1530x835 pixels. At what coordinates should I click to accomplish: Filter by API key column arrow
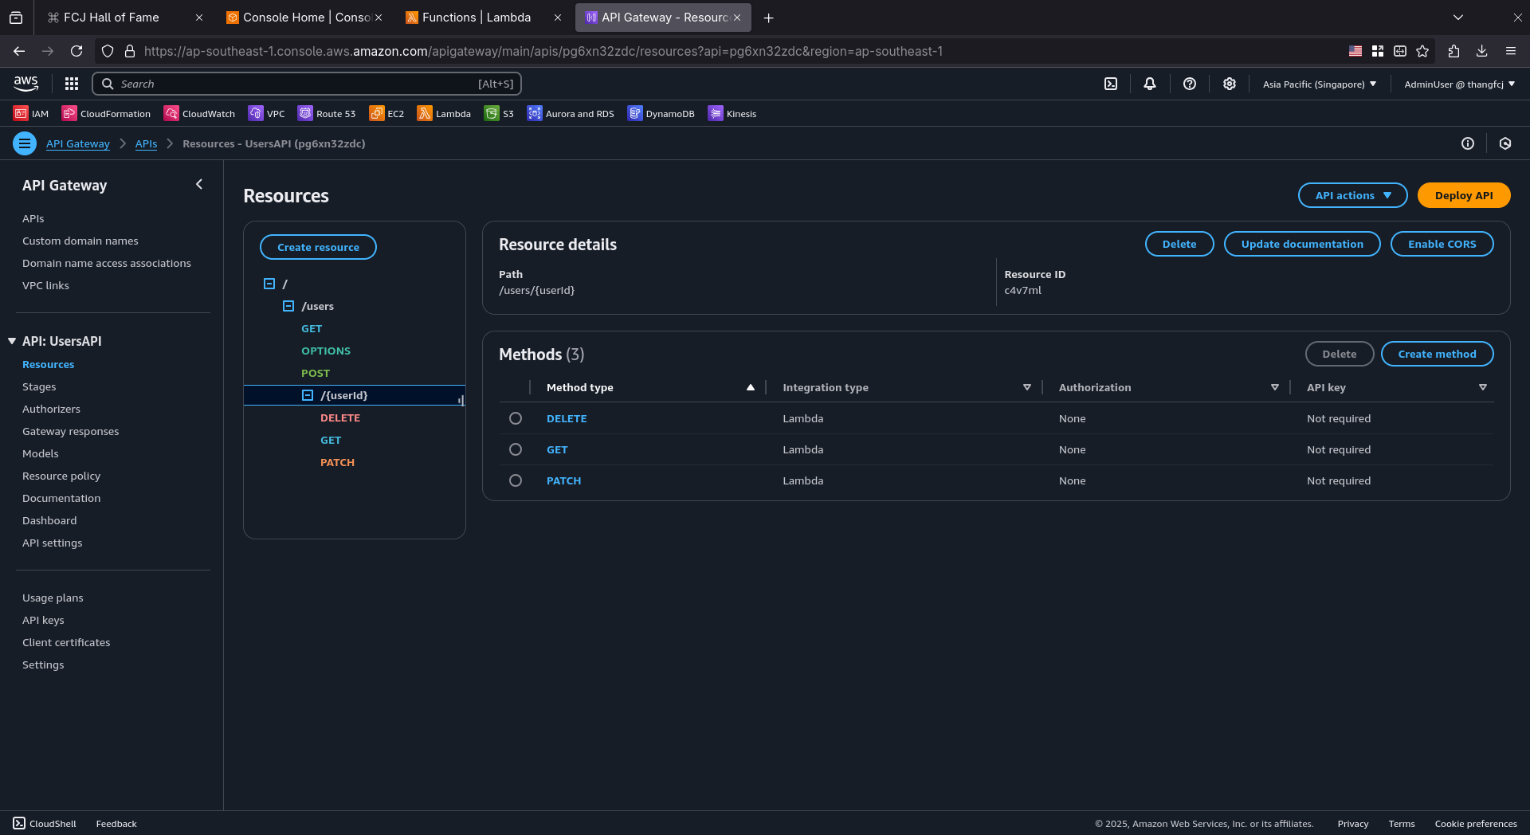click(x=1483, y=387)
